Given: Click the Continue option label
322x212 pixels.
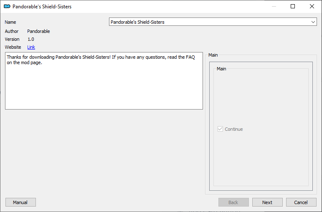Looking at the screenshot, I should [234, 129].
